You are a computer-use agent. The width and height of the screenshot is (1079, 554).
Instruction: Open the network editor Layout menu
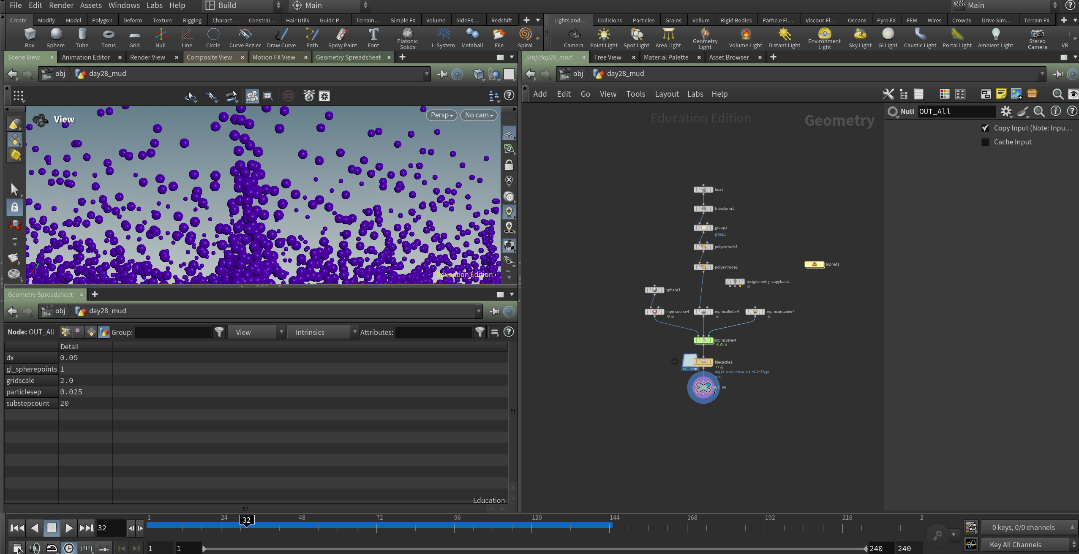point(667,94)
